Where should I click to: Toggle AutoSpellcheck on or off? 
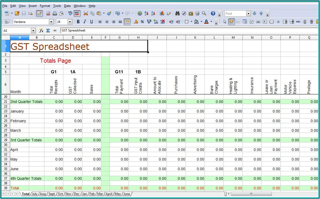(77, 13)
